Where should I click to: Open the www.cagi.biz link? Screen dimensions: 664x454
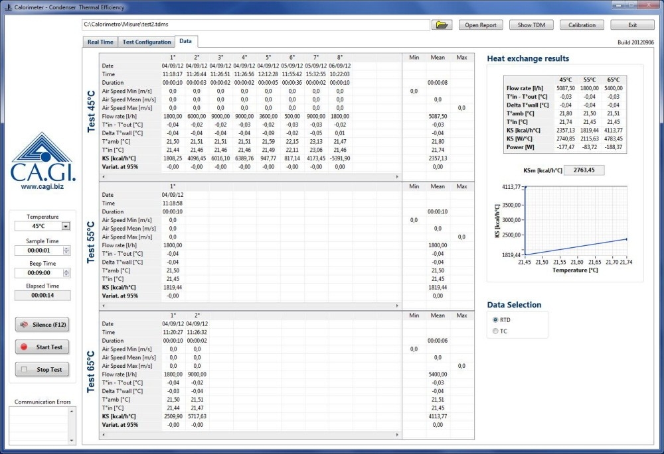point(42,186)
